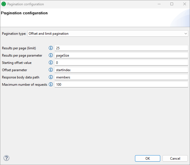Select the Starting offset value field
Viewport: 190px width, 165px height.
tap(121, 63)
